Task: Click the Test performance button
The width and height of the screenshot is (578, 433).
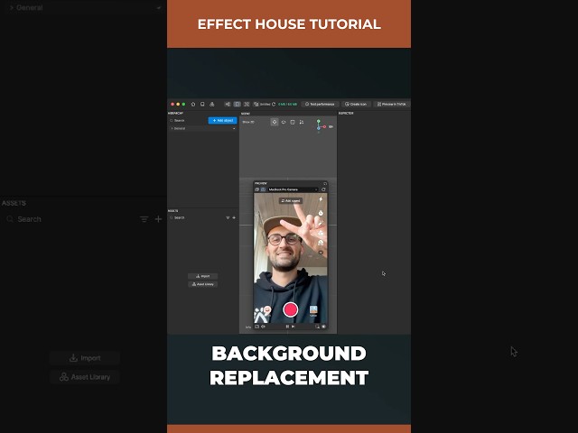Action: pos(320,105)
